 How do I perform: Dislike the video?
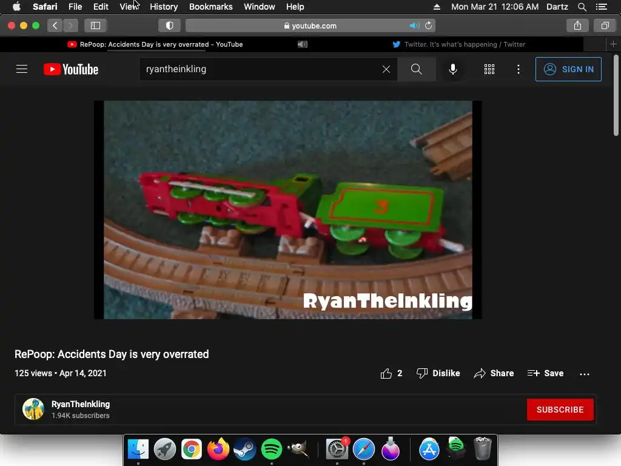point(438,373)
